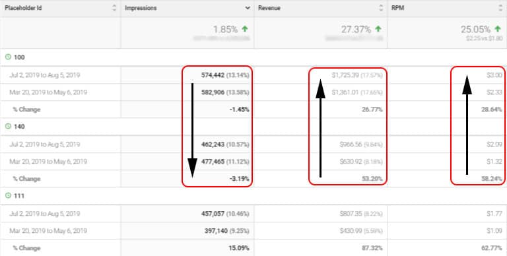This screenshot has width=507, height=256.
Task: Click the clock icon beside placeholder 100
Action: pyautogui.click(x=8, y=57)
